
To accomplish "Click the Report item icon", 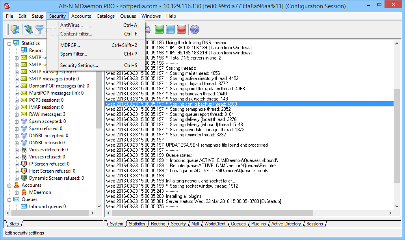I will pyautogui.click(x=24, y=50).
